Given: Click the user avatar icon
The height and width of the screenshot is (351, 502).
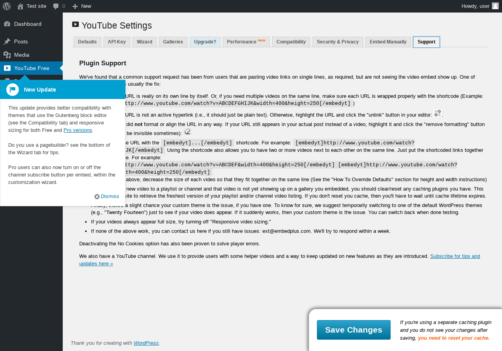Looking at the screenshot, I should [x=495, y=6].
